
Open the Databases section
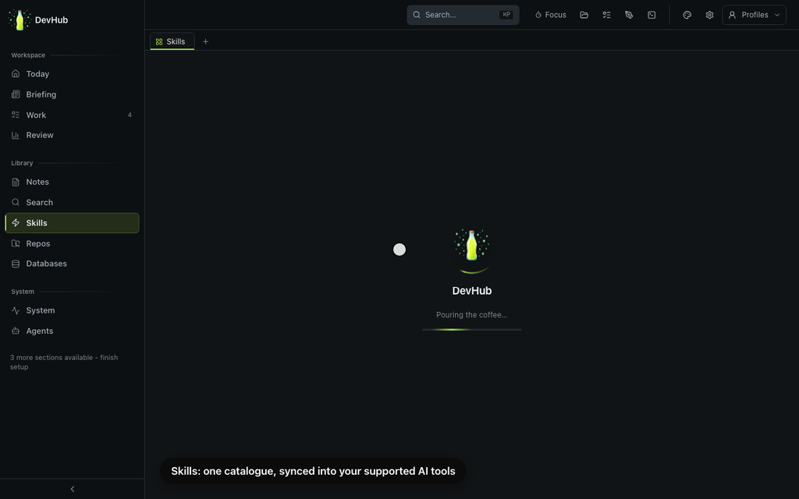72,264
